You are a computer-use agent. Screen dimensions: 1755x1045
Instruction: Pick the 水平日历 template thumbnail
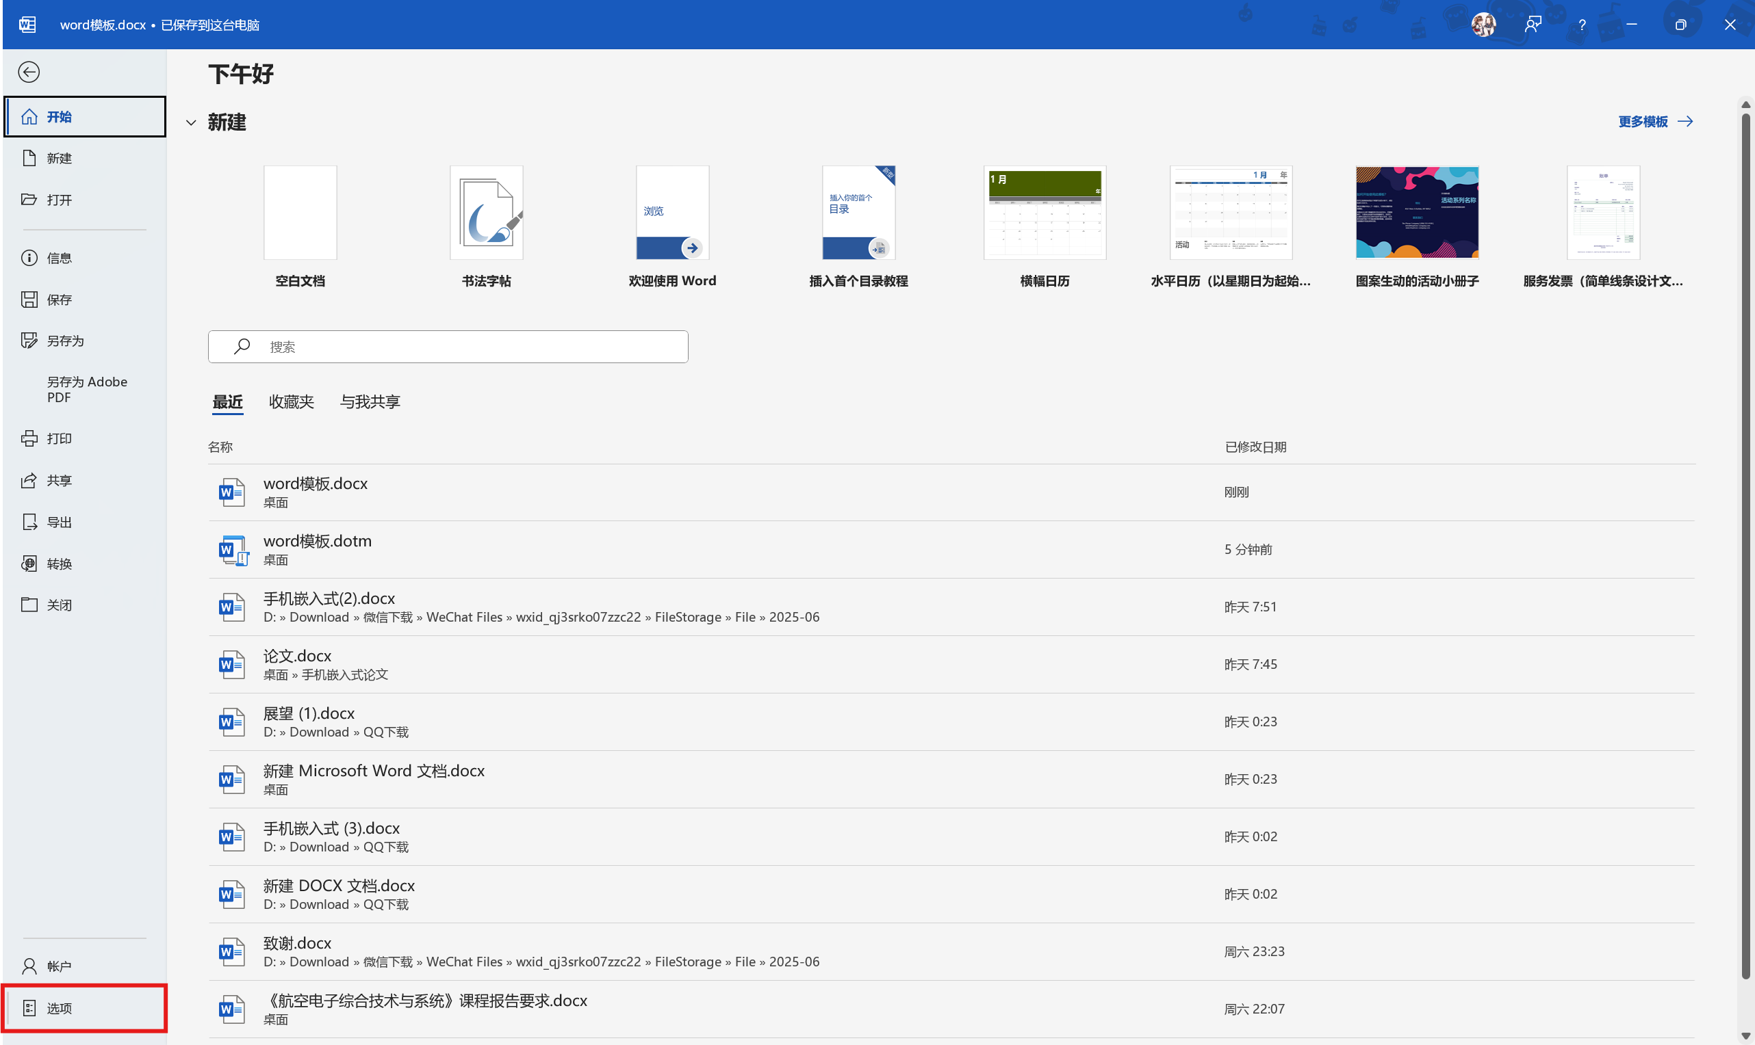click(x=1231, y=213)
